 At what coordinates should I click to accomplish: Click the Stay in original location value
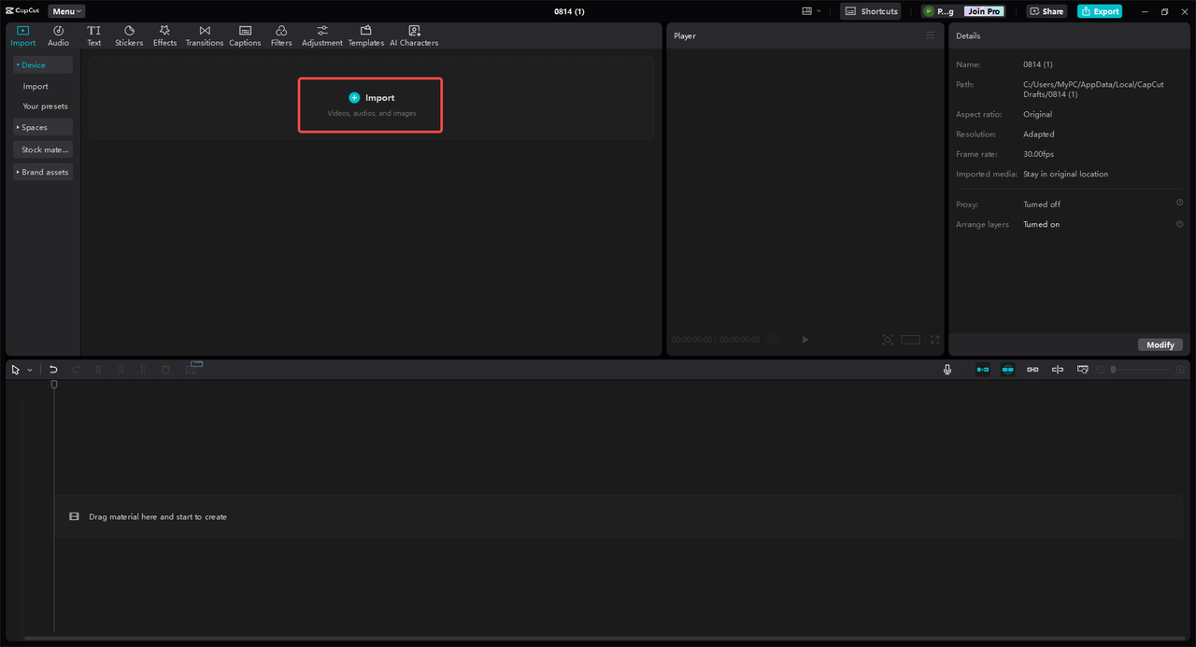pyautogui.click(x=1065, y=174)
